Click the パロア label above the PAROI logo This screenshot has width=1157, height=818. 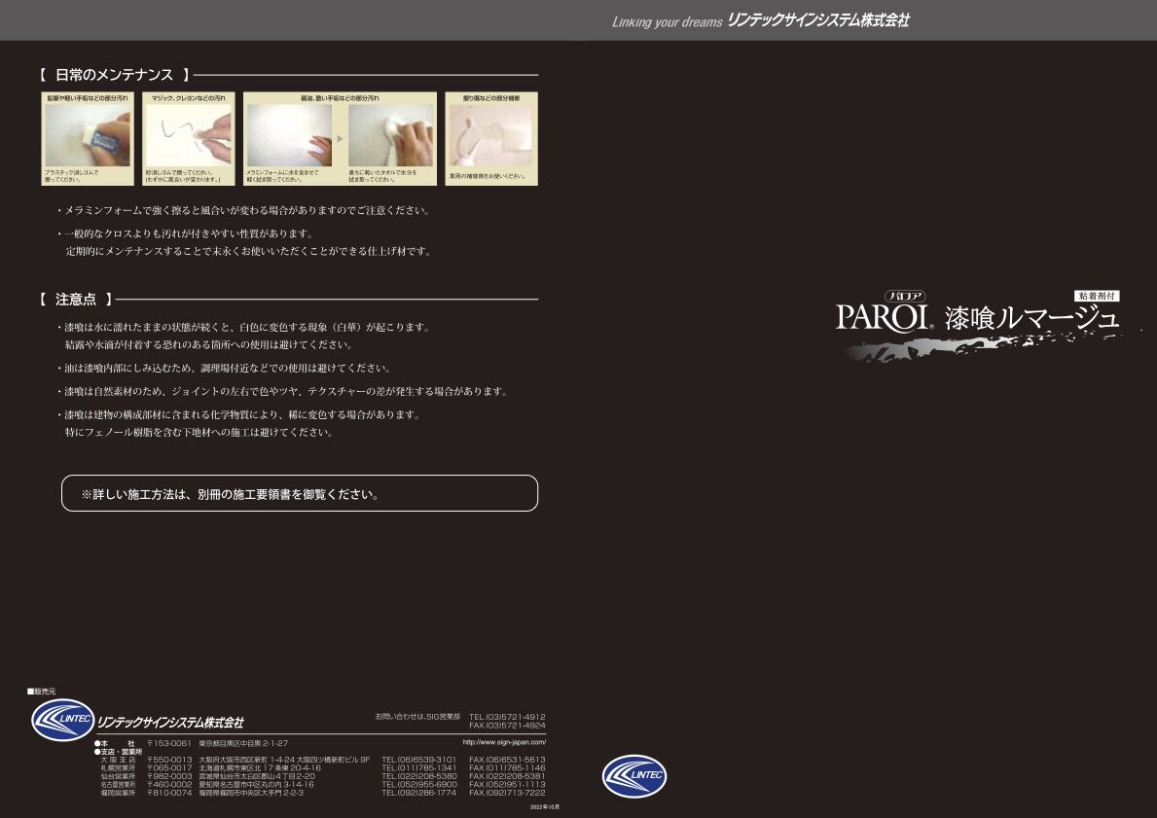905,297
